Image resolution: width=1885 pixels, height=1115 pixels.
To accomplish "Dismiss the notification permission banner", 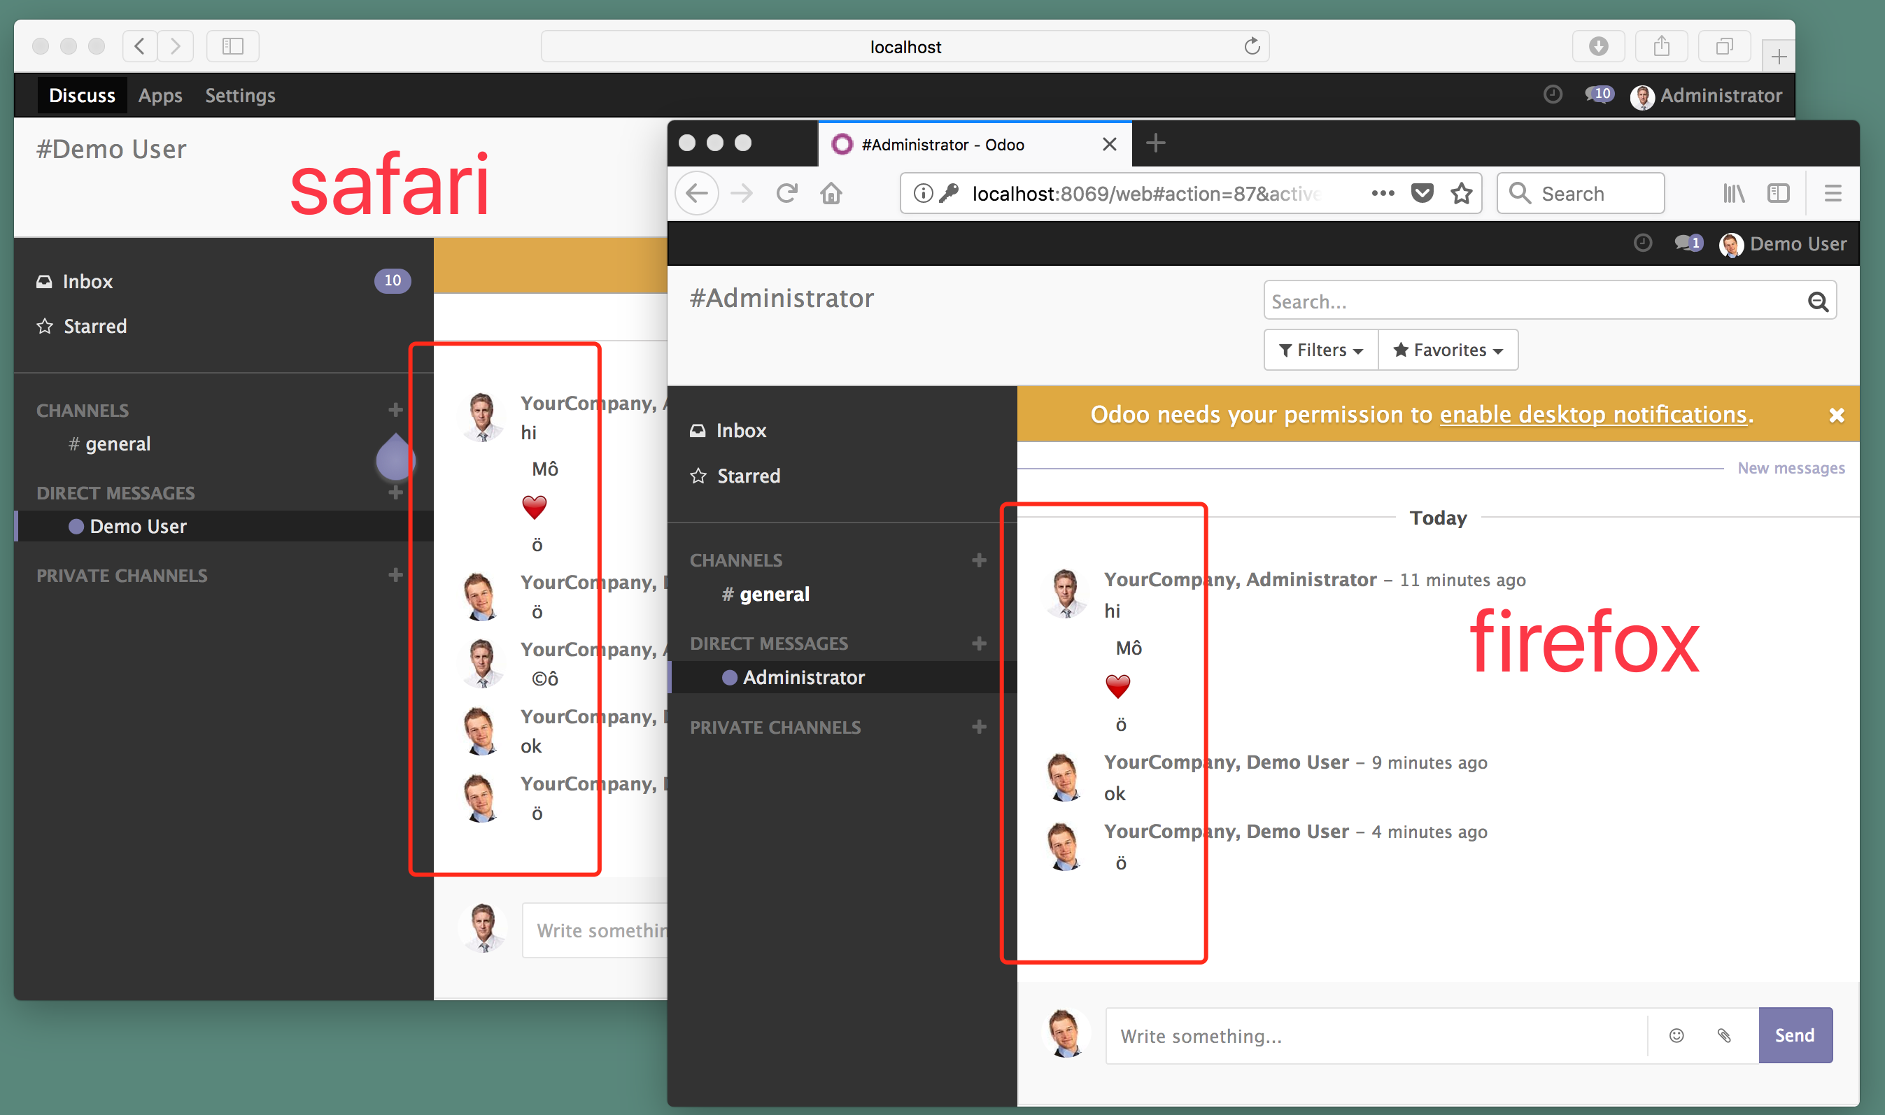I will [x=1837, y=416].
